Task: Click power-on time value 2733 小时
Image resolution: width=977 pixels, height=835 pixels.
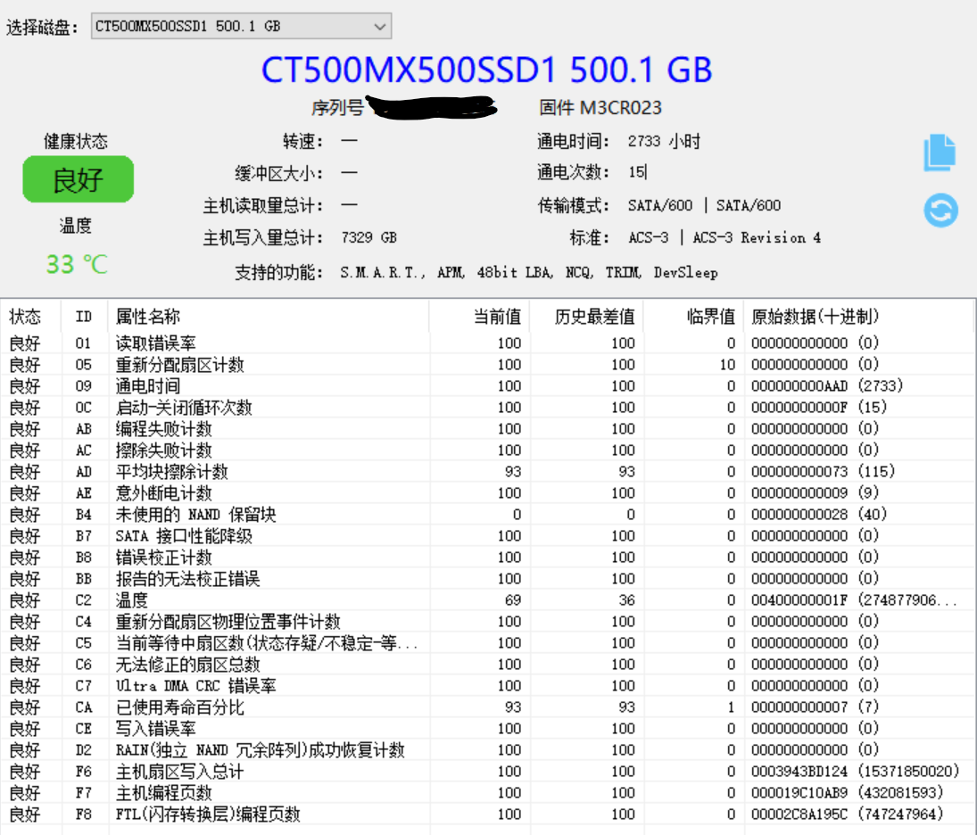Action: pos(664,142)
